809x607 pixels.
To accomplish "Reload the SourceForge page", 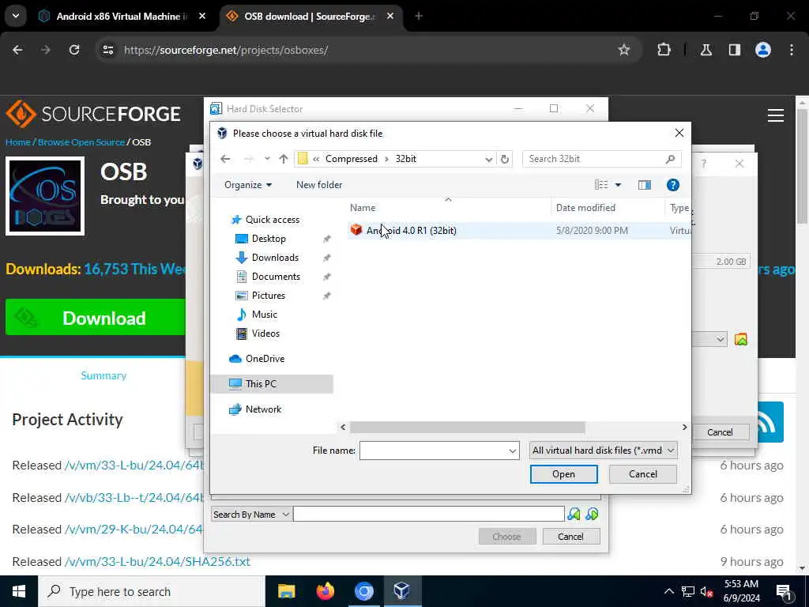I will (74, 50).
